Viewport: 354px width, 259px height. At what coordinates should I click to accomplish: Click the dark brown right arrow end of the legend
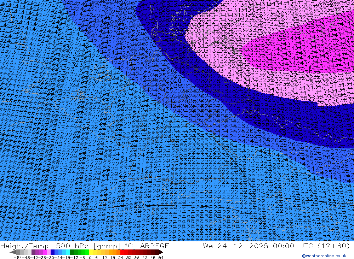pos(161,252)
